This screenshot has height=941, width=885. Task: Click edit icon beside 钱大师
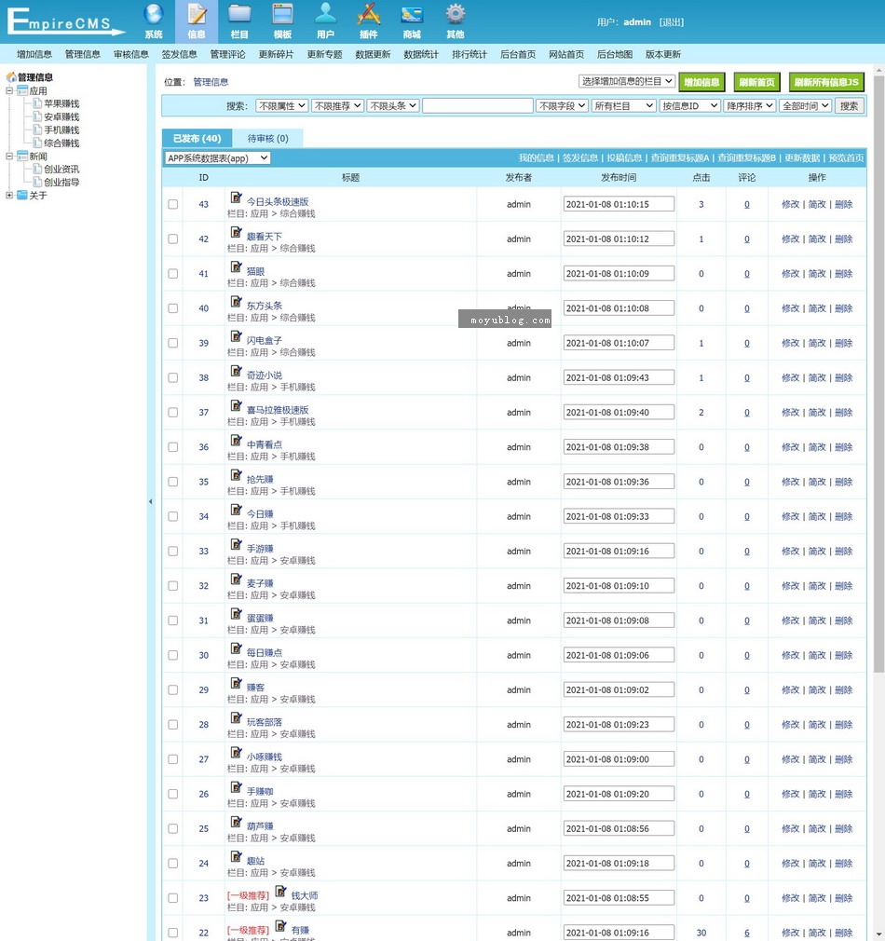[280, 892]
